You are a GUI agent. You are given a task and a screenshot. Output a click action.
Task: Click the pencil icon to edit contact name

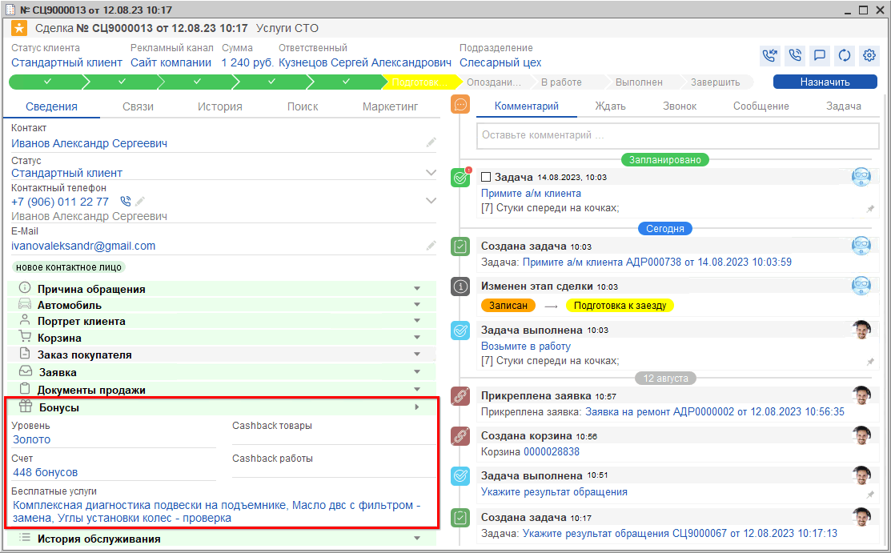tap(431, 142)
